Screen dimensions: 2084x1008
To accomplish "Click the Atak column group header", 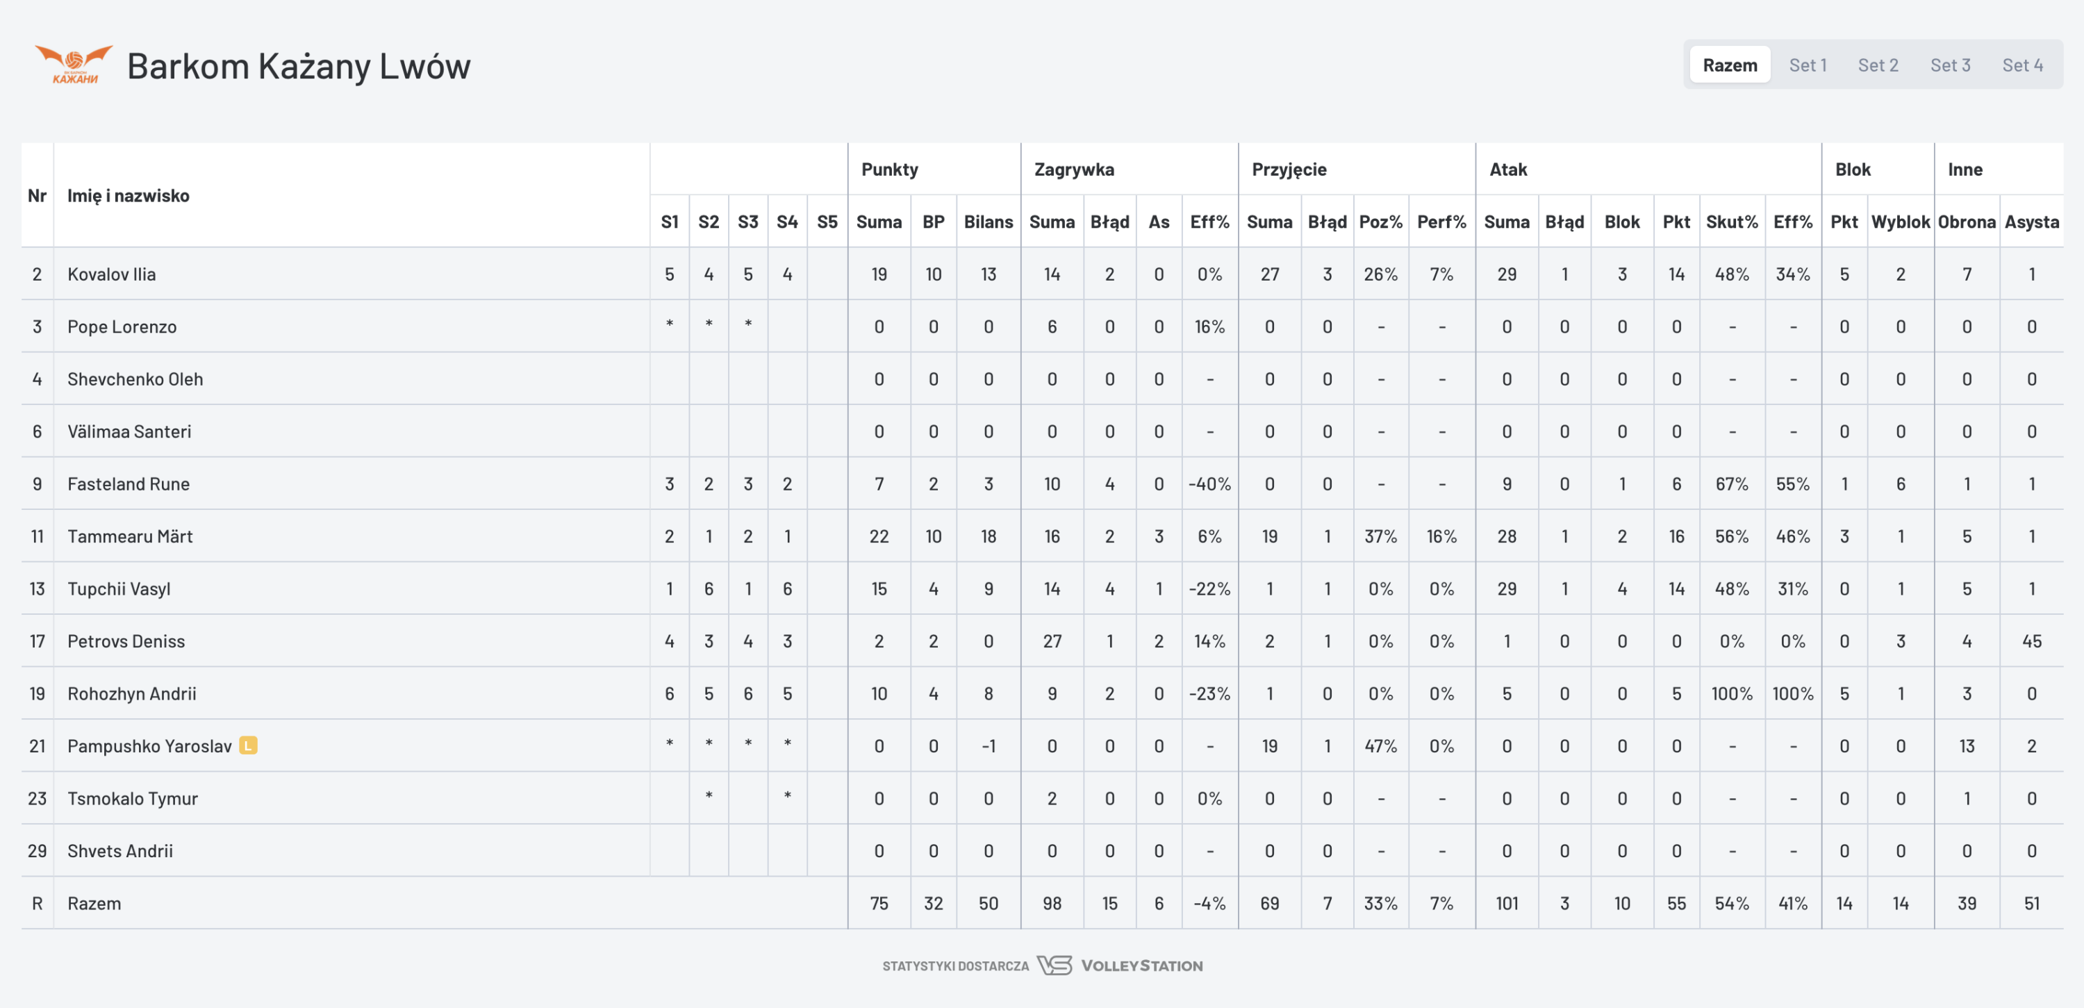I will 1508,169.
